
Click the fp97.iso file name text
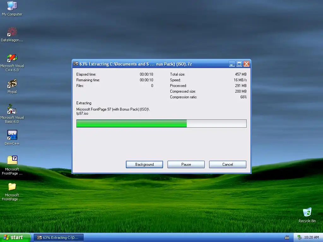pyautogui.click(x=82, y=113)
